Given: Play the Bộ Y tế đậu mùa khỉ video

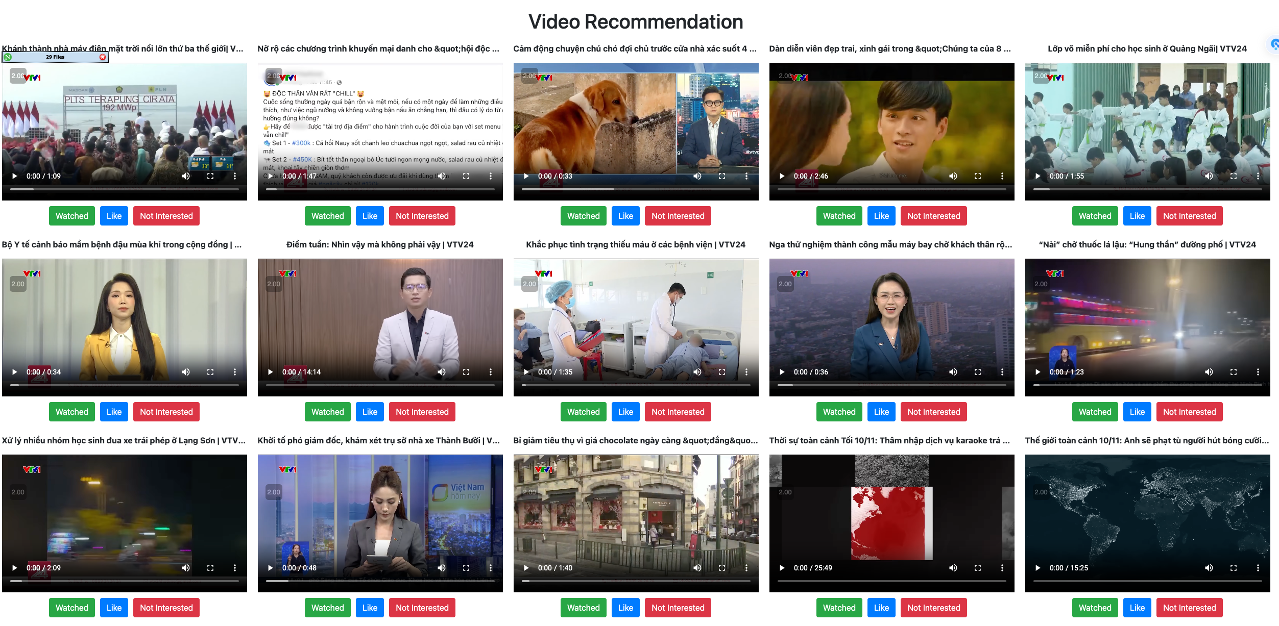Looking at the screenshot, I should (15, 372).
